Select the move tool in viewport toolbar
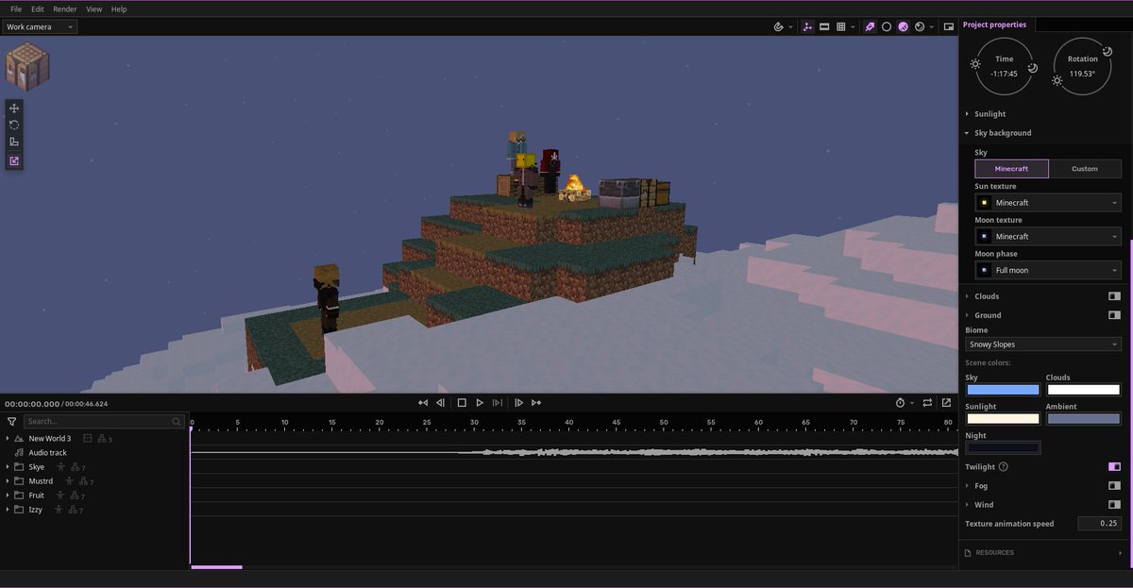 [14, 109]
